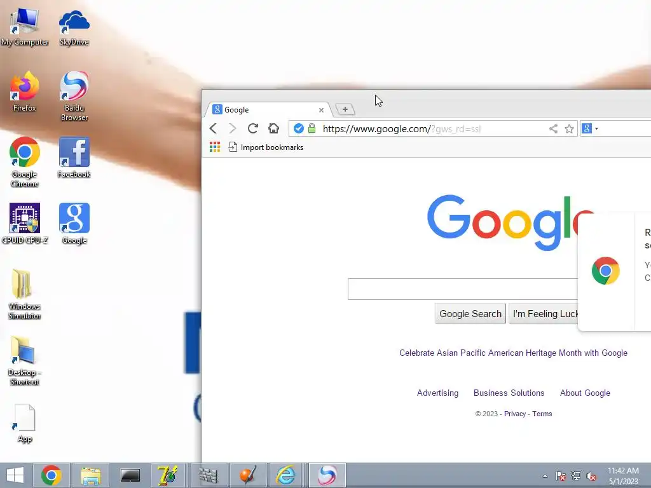Launch Firefox from the desktop

25,91
